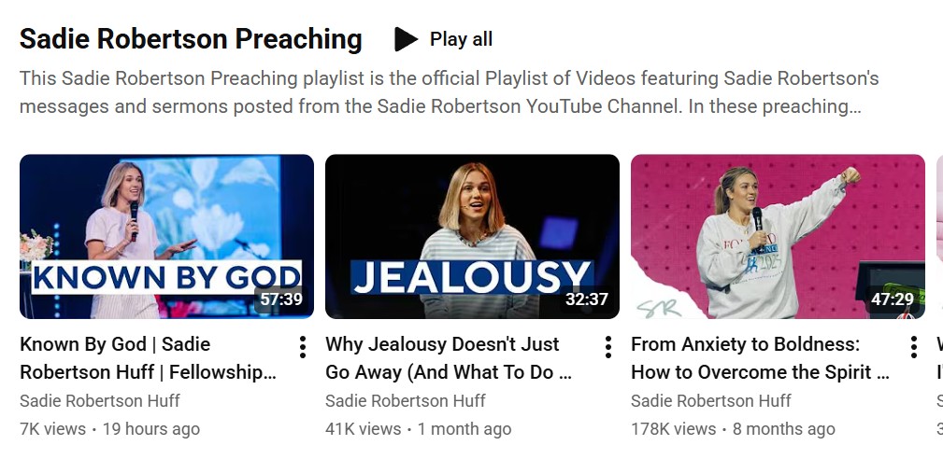
Task: Click the 47:29 duration badge
Action: (893, 299)
